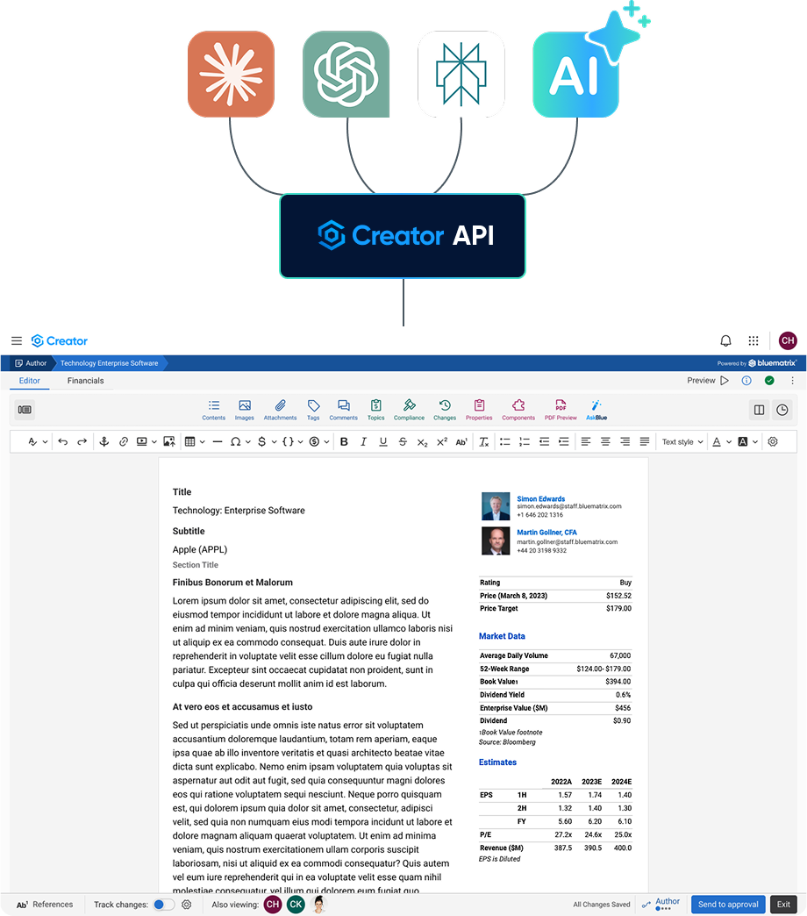Pick the font color A swatch

tap(717, 441)
